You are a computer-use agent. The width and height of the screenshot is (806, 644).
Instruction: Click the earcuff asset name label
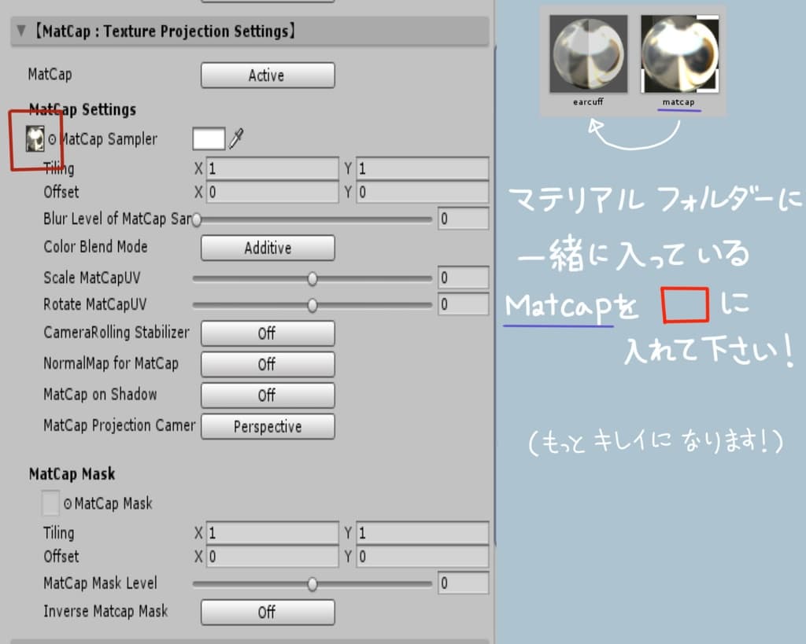[x=588, y=101]
